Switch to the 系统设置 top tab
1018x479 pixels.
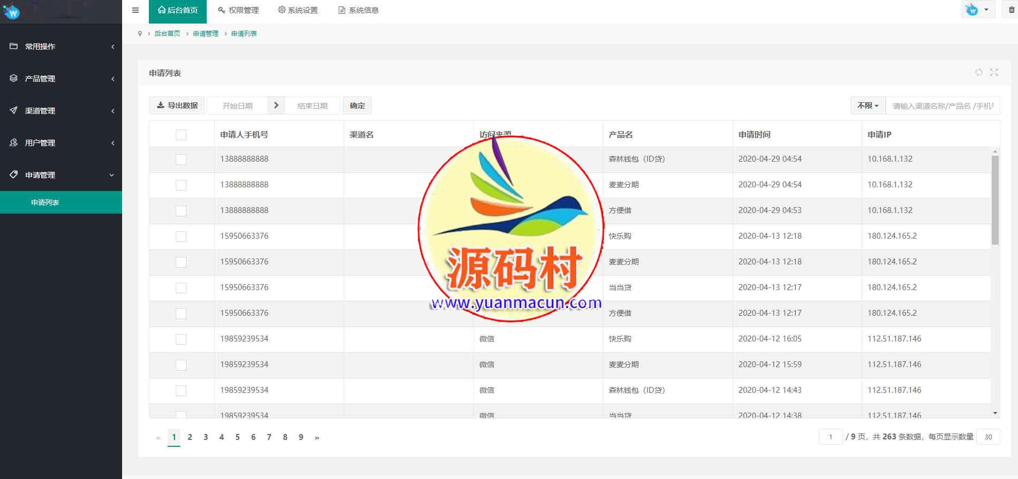[298, 10]
